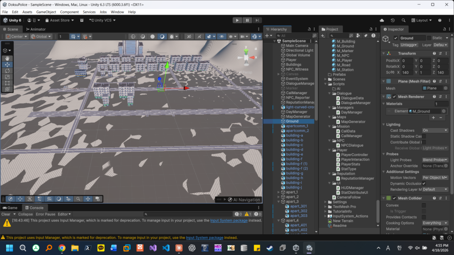The image size is (454, 255).
Task: Toggle the scene Gizmos button
Action: pos(254,36)
